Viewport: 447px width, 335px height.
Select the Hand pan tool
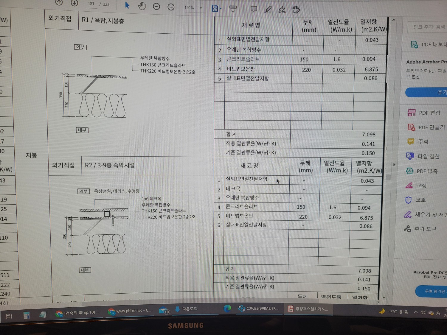[x=142, y=6]
